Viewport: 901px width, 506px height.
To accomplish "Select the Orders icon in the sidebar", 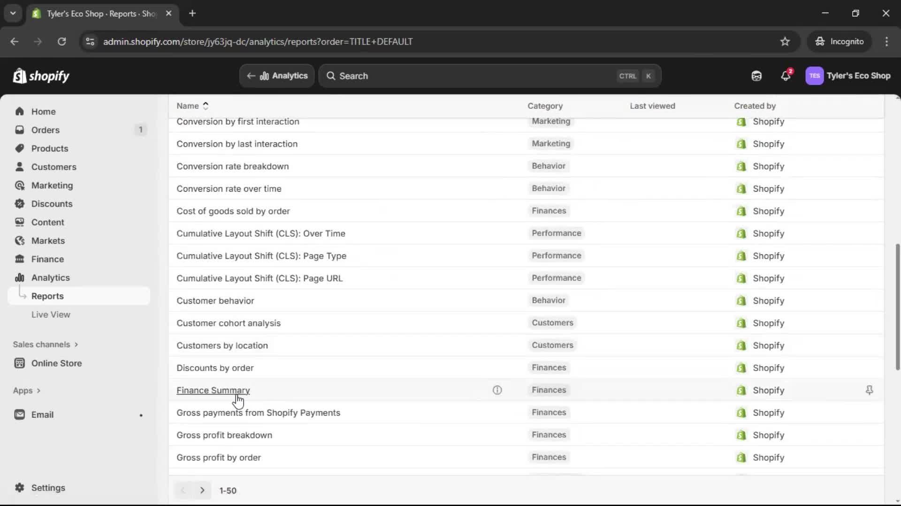I will [x=19, y=130].
